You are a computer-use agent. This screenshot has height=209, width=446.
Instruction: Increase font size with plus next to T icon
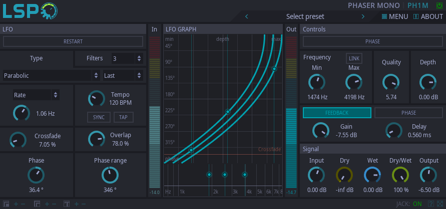77,204
